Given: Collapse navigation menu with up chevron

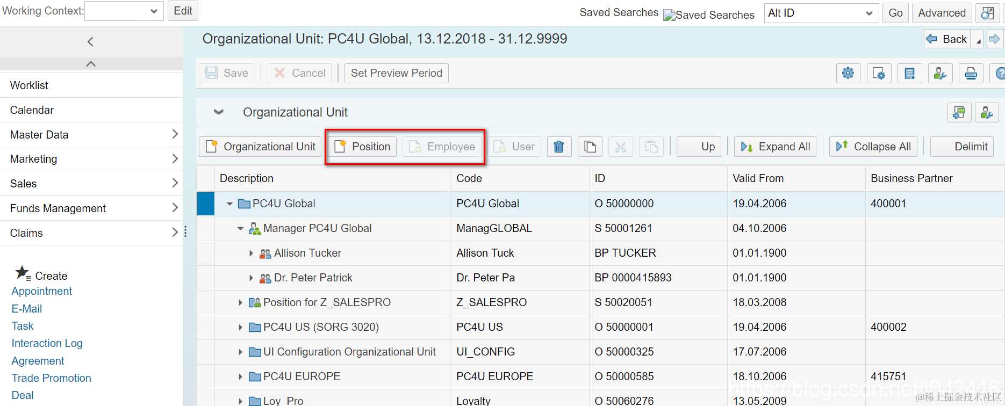Looking at the screenshot, I should pyautogui.click(x=91, y=64).
